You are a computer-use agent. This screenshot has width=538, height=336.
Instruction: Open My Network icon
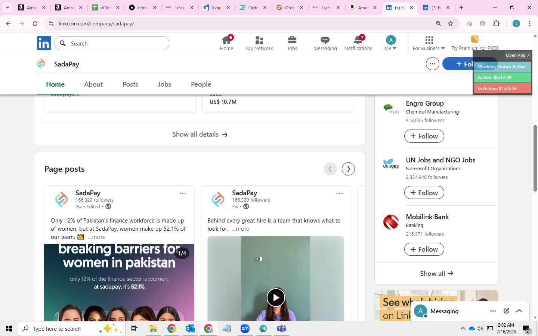(x=259, y=43)
